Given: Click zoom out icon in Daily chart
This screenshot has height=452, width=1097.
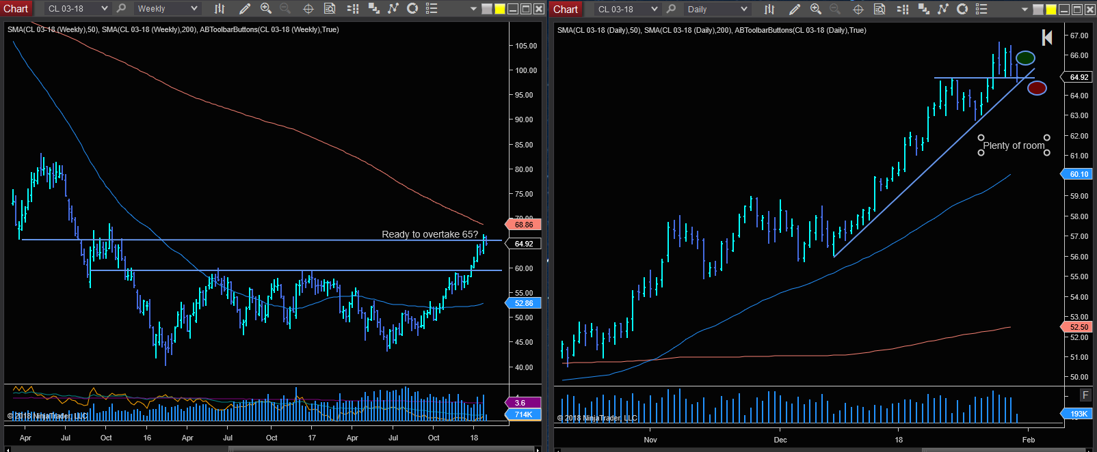Looking at the screenshot, I should (835, 9).
